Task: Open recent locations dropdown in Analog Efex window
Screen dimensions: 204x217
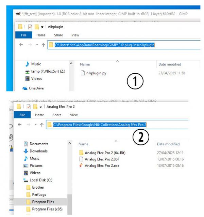Action: [36, 125]
